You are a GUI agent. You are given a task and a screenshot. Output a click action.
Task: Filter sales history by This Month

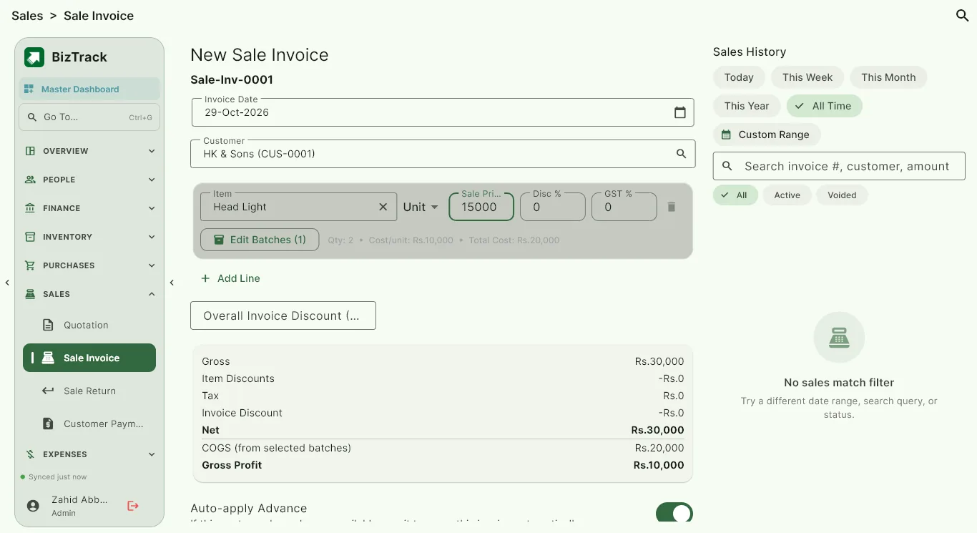click(888, 77)
